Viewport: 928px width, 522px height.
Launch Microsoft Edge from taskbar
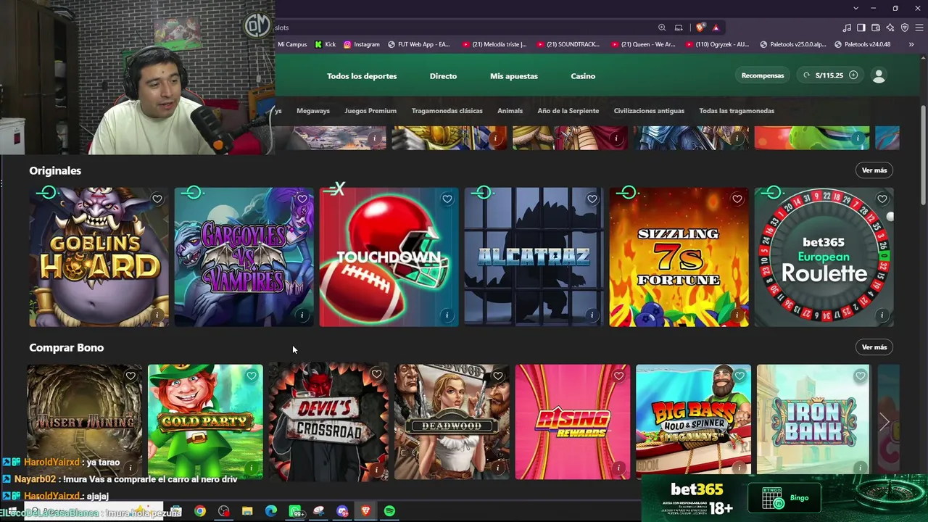(x=271, y=511)
